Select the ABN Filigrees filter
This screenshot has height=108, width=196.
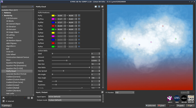click(11, 43)
